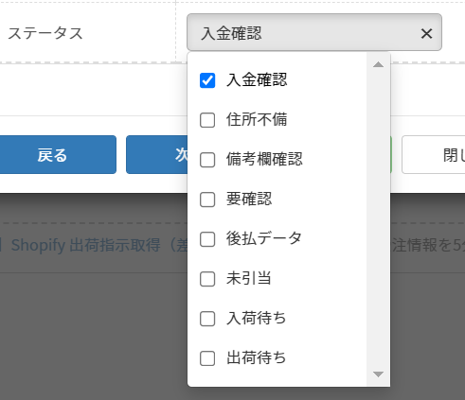This screenshot has width=465, height=400.
Task: Check the 備考欄確認 checkbox
Action: 207,160
